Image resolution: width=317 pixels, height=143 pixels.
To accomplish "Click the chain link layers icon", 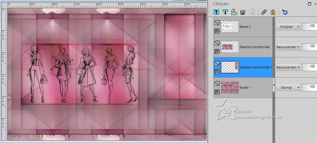I will coord(264,12).
